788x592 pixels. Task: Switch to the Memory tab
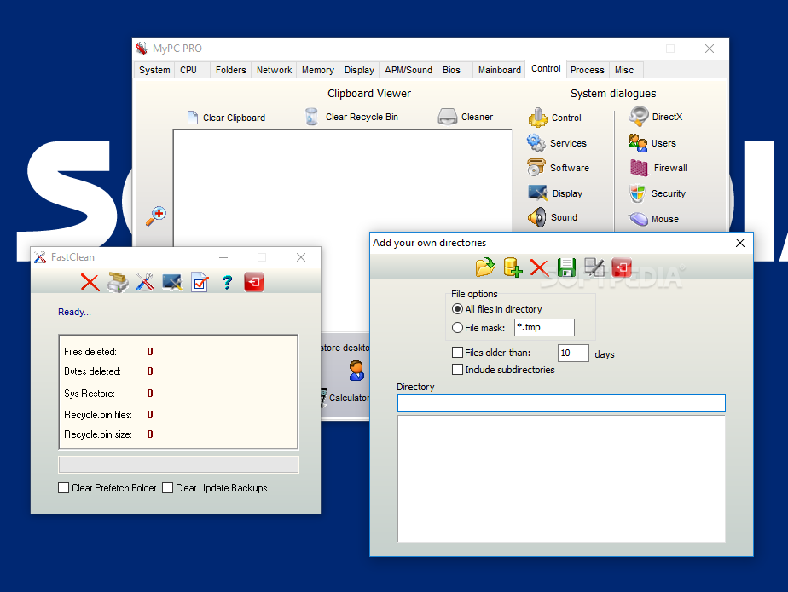(x=317, y=70)
